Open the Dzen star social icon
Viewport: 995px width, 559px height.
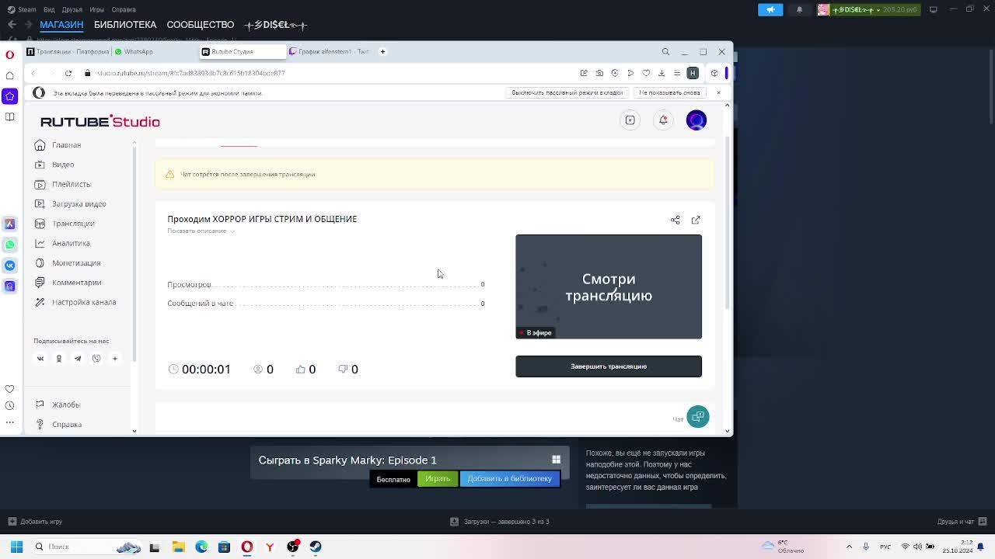point(115,359)
